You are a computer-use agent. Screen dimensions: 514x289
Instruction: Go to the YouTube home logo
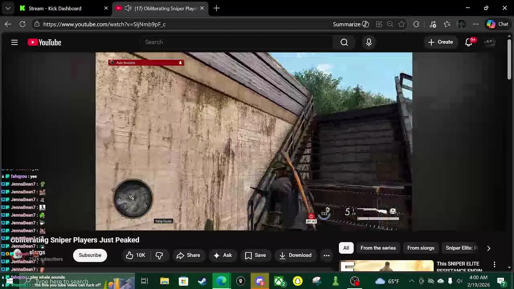pyautogui.click(x=44, y=42)
